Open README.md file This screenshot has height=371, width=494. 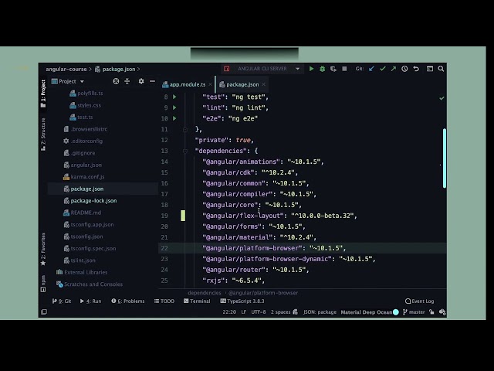point(83,213)
